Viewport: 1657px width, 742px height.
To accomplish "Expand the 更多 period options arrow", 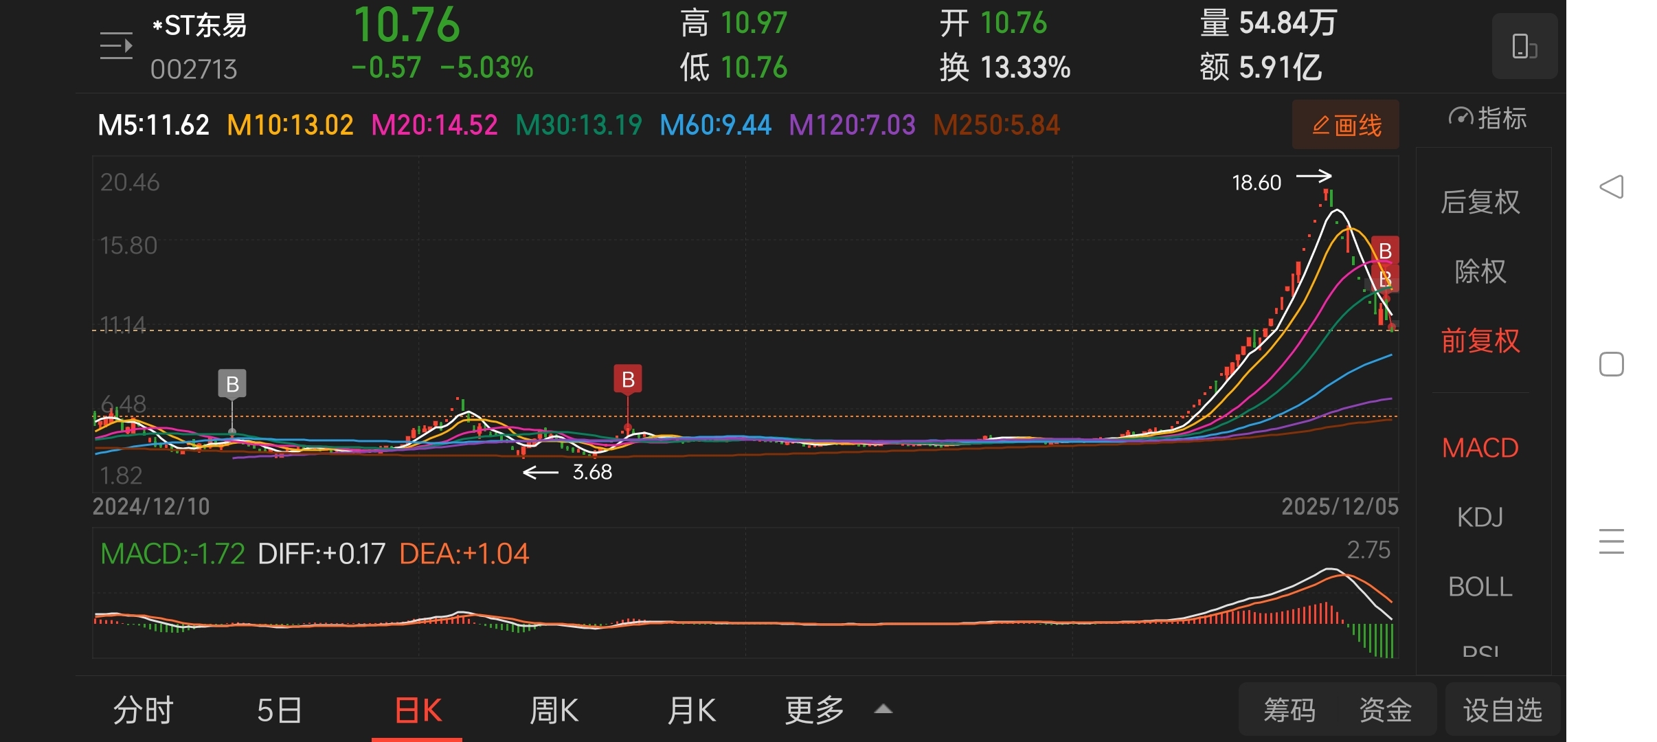I will pyautogui.click(x=883, y=709).
